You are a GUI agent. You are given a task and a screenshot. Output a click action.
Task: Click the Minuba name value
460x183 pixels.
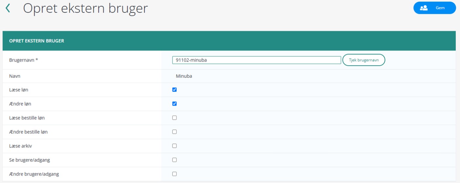(x=184, y=76)
